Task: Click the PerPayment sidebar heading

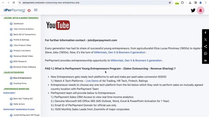Action: pyautogui.click(x=9, y=93)
